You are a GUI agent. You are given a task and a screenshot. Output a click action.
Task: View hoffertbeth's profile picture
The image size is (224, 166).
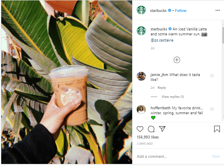tap(141, 110)
